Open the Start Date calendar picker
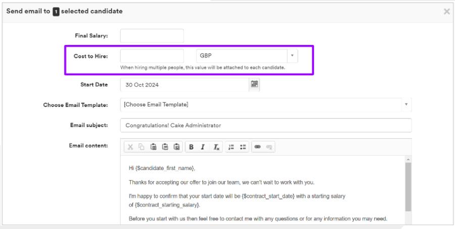 click(255, 84)
